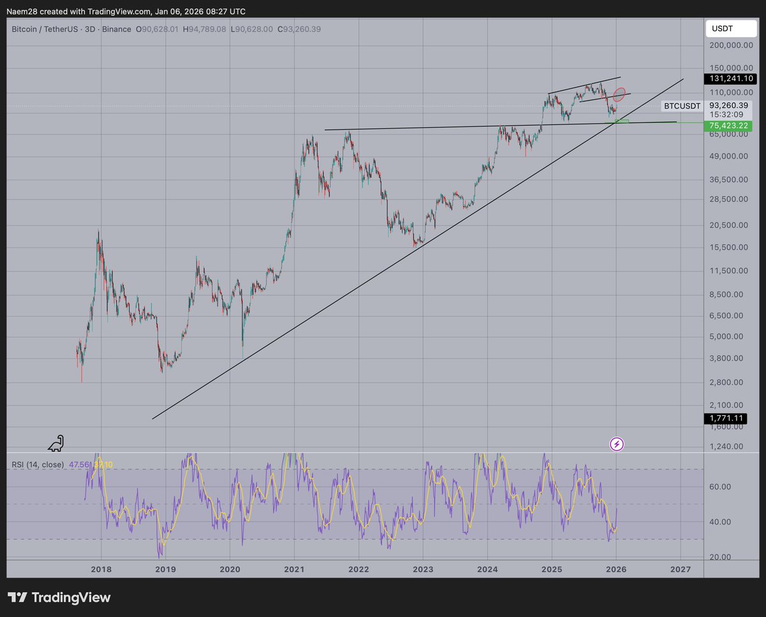Click the 11,500.00 price axis label
The height and width of the screenshot is (617, 766).
coord(730,271)
